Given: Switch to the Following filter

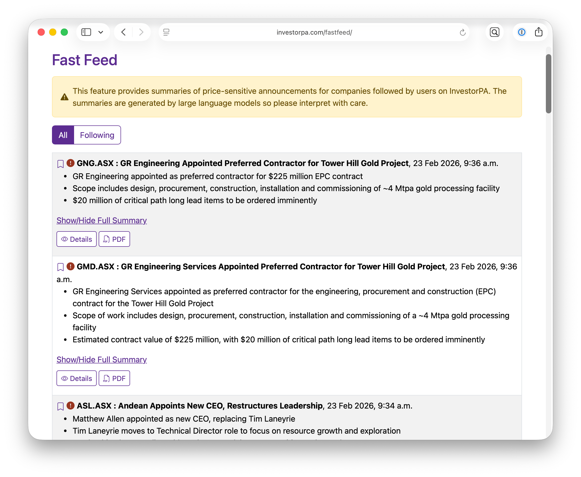Looking at the screenshot, I should coord(97,135).
